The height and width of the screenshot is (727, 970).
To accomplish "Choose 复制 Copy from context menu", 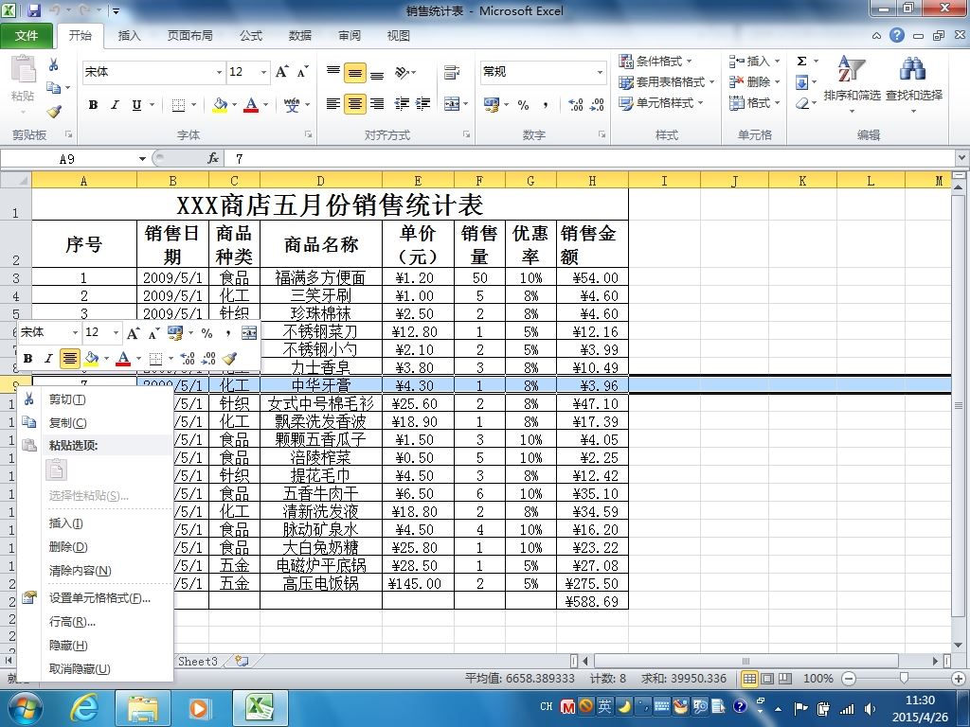I will tap(96, 423).
